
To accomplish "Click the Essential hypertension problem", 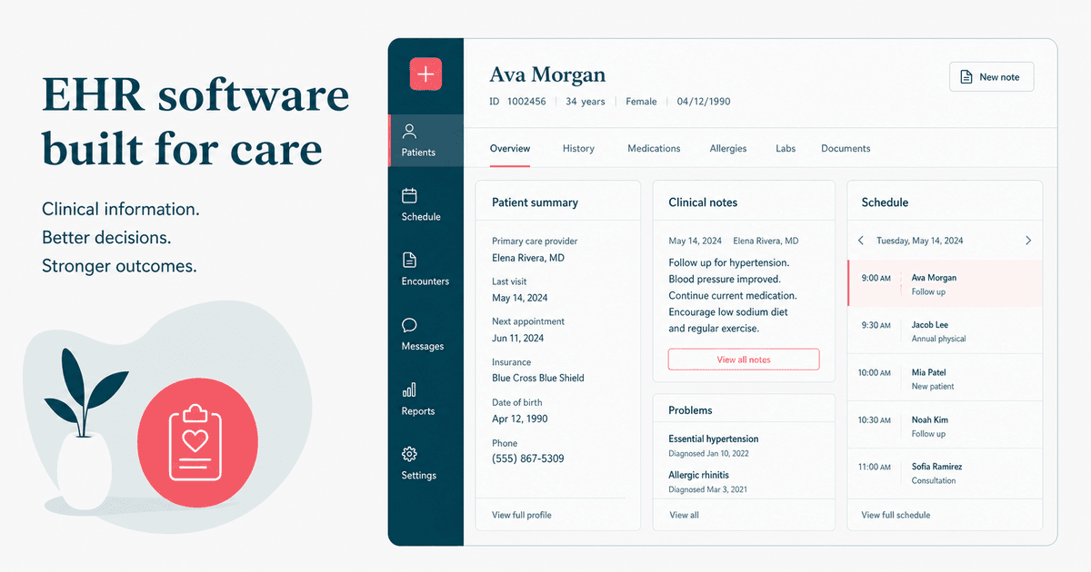I will [714, 439].
